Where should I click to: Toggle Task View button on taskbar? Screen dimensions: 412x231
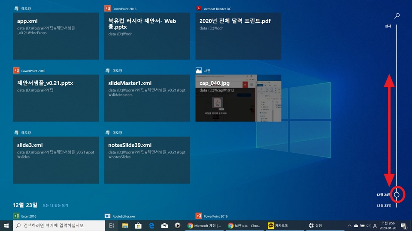coord(112,225)
